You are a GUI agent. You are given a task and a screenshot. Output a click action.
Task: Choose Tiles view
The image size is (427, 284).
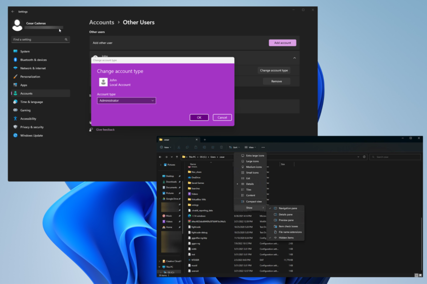[x=250, y=190]
